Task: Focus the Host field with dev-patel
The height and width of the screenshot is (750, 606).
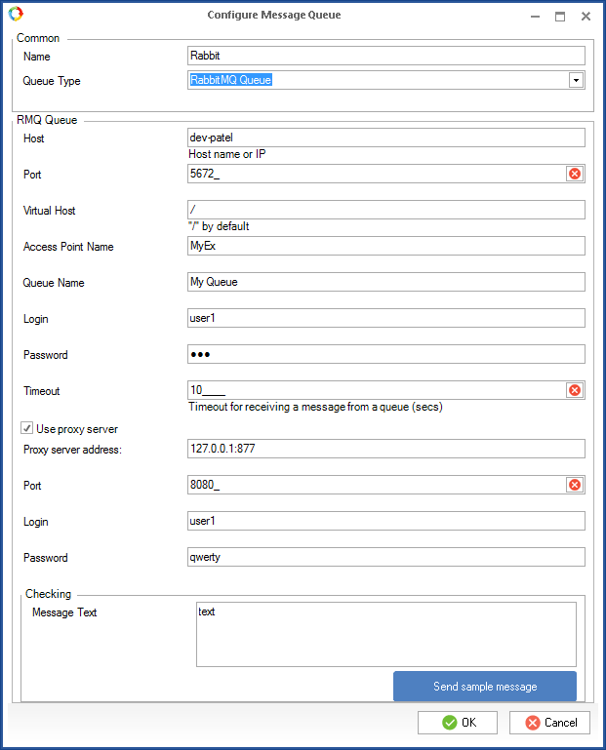Action: click(385, 138)
